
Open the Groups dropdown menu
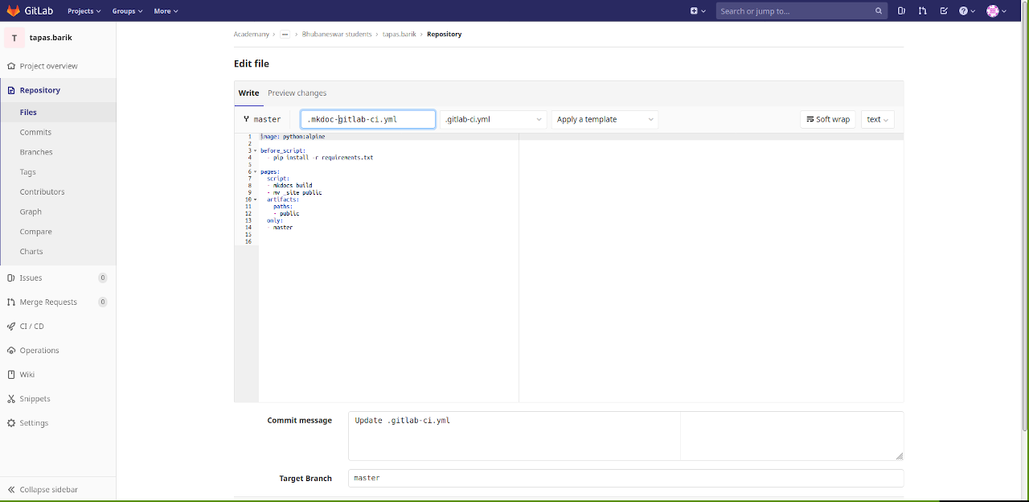pyautogui.click(x=127, y=11)
